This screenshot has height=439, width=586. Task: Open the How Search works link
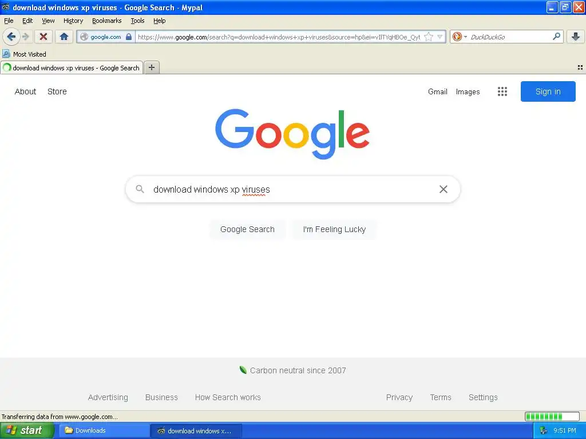click(x=228, y=397)
